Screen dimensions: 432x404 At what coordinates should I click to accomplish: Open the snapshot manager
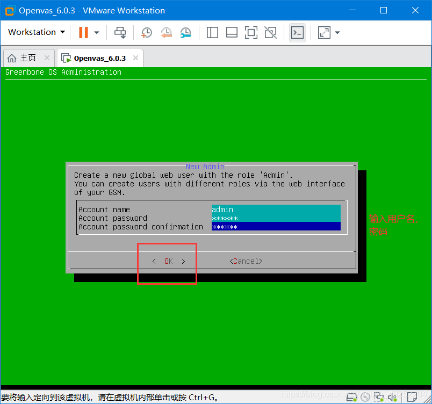(186, 32)
